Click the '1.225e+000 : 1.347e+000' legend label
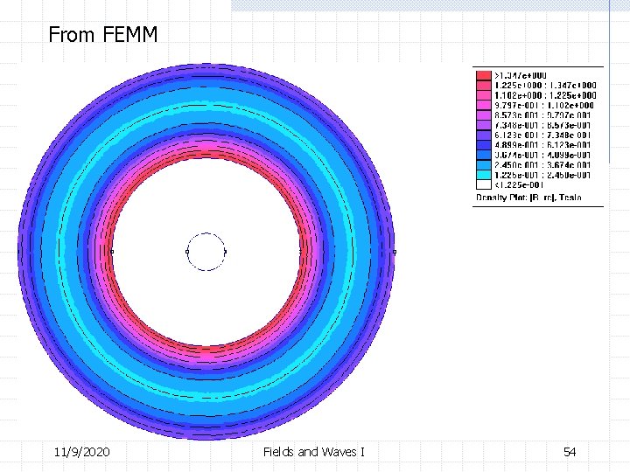 click(x=546, y=86)
